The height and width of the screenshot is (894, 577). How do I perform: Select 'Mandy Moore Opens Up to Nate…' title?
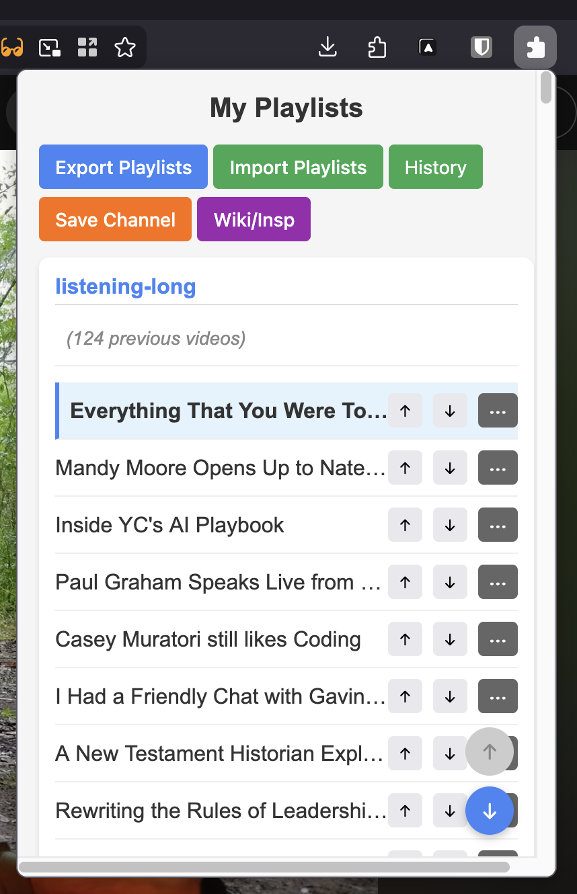(221, 468)
